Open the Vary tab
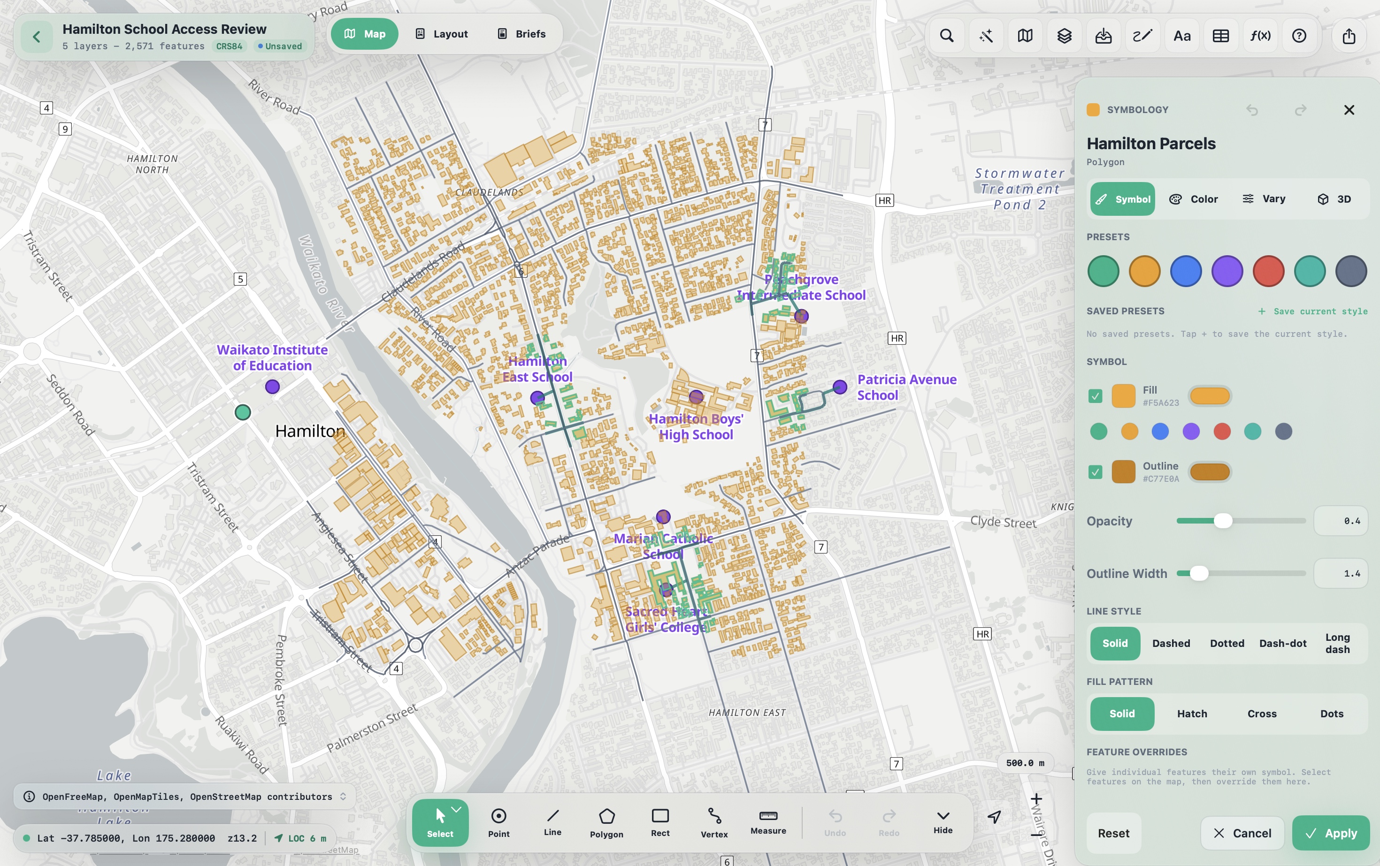The height and width of the screenshot is (866, 1380). [x=1264, y=199]
